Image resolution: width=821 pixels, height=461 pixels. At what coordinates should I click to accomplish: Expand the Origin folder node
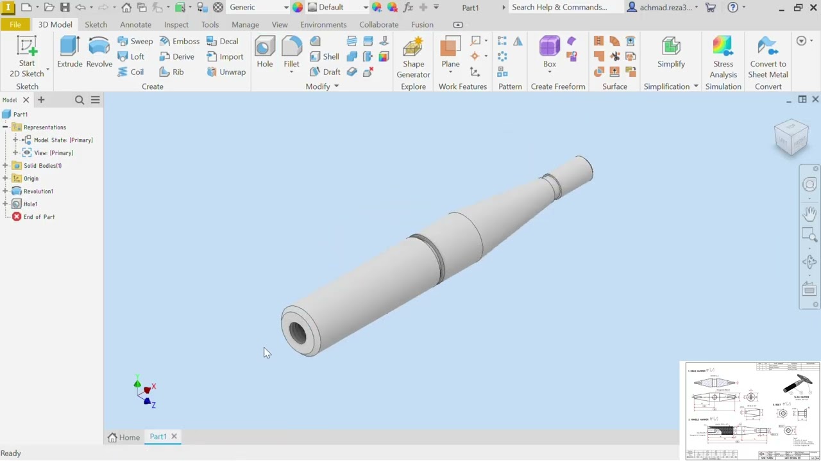click(x=5, y=178)
